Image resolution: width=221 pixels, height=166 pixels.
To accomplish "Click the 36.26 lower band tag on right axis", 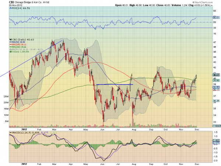I will (x=216, y=101).
